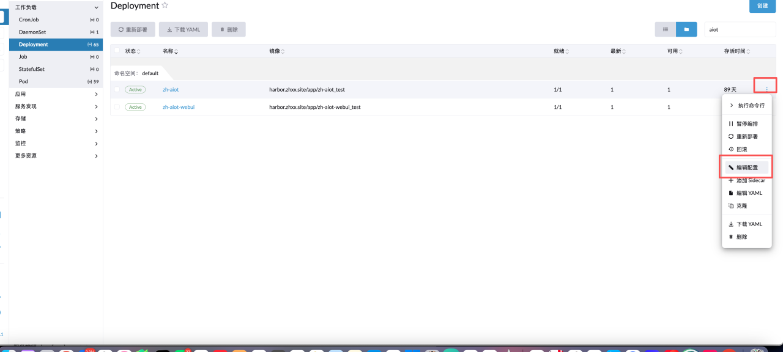Image resolution: width=783 pixels, height=352 pixels.
Task: Switch to namespace folder group view icon
Action: pos(686,29)
